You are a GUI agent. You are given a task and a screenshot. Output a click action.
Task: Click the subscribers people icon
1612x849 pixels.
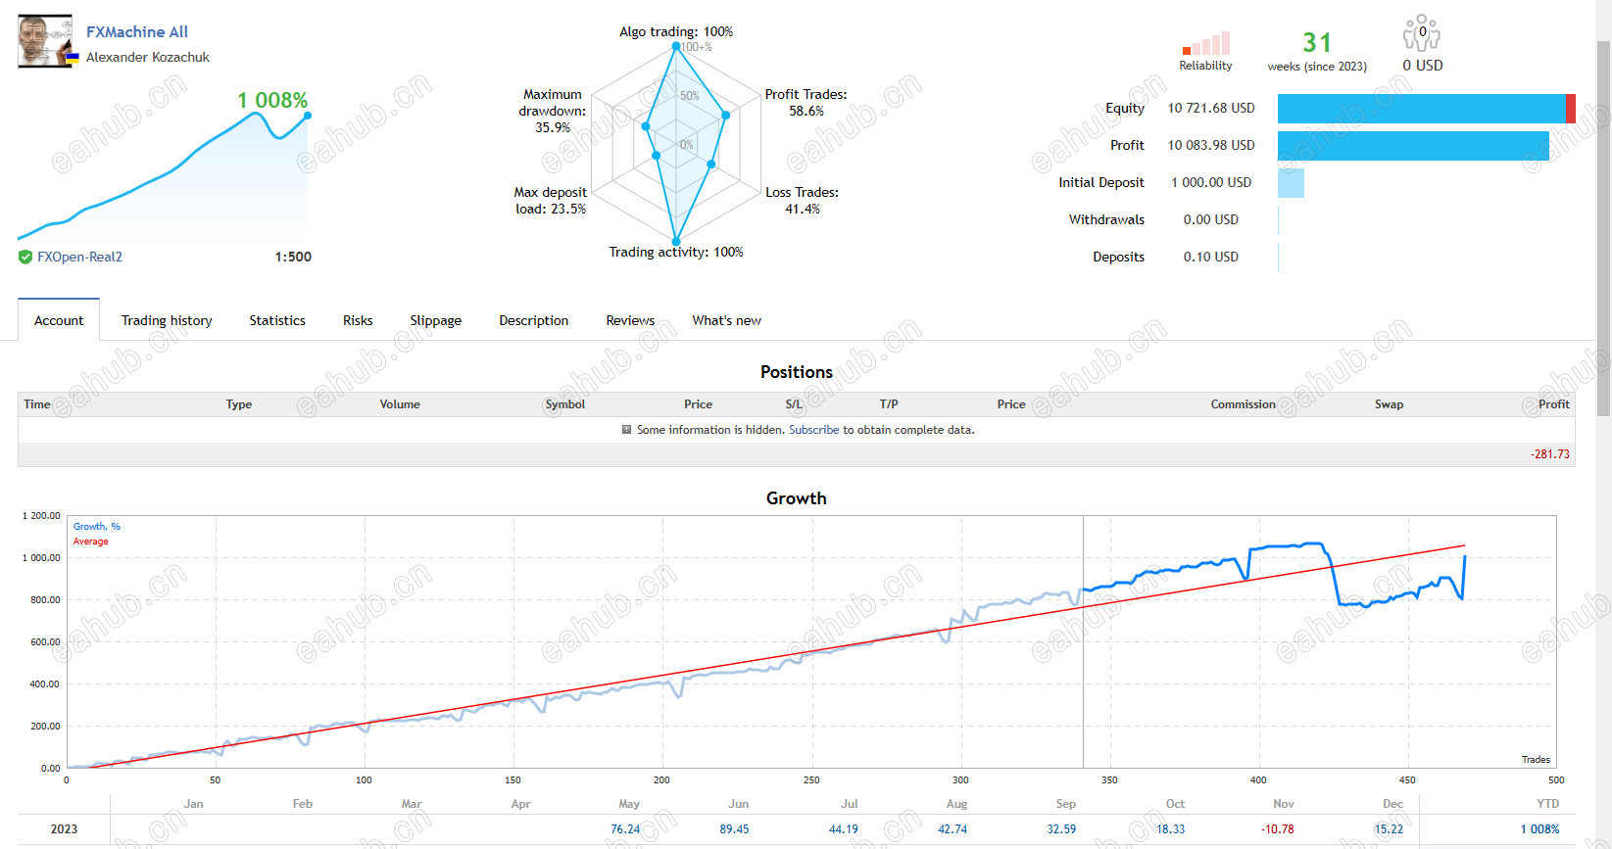coord(1422,32)
